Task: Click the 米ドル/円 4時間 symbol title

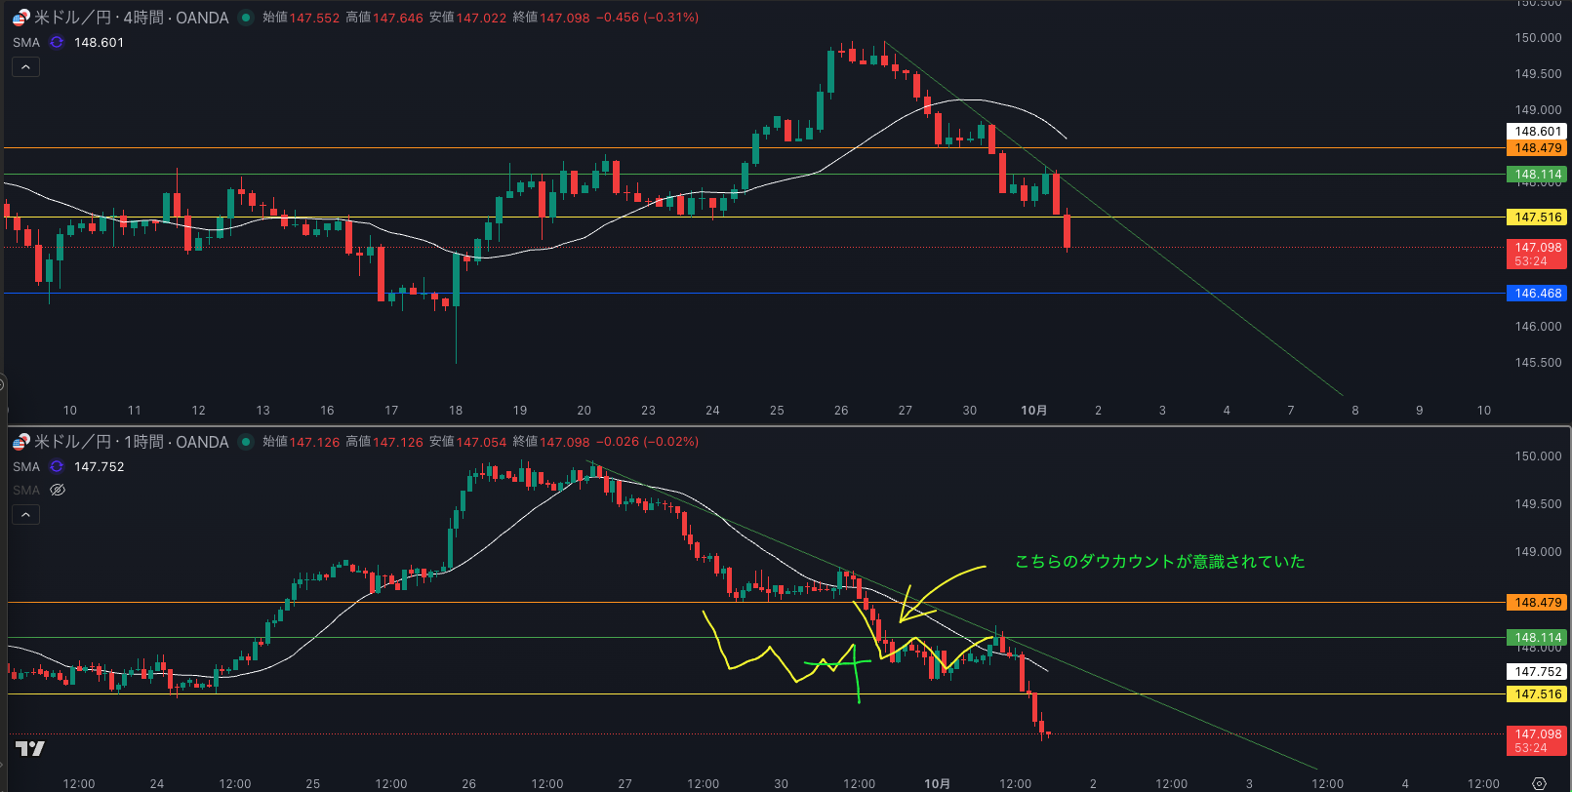Action: tap(131, 18)
